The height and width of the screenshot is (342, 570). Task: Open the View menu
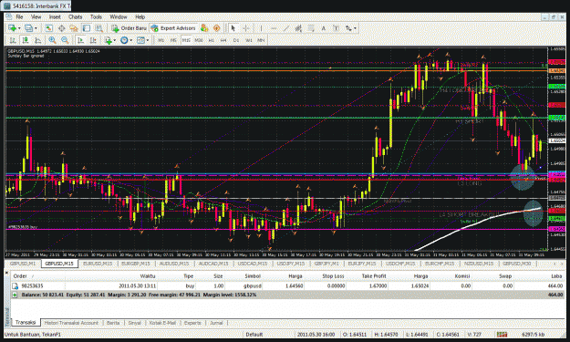36,16
